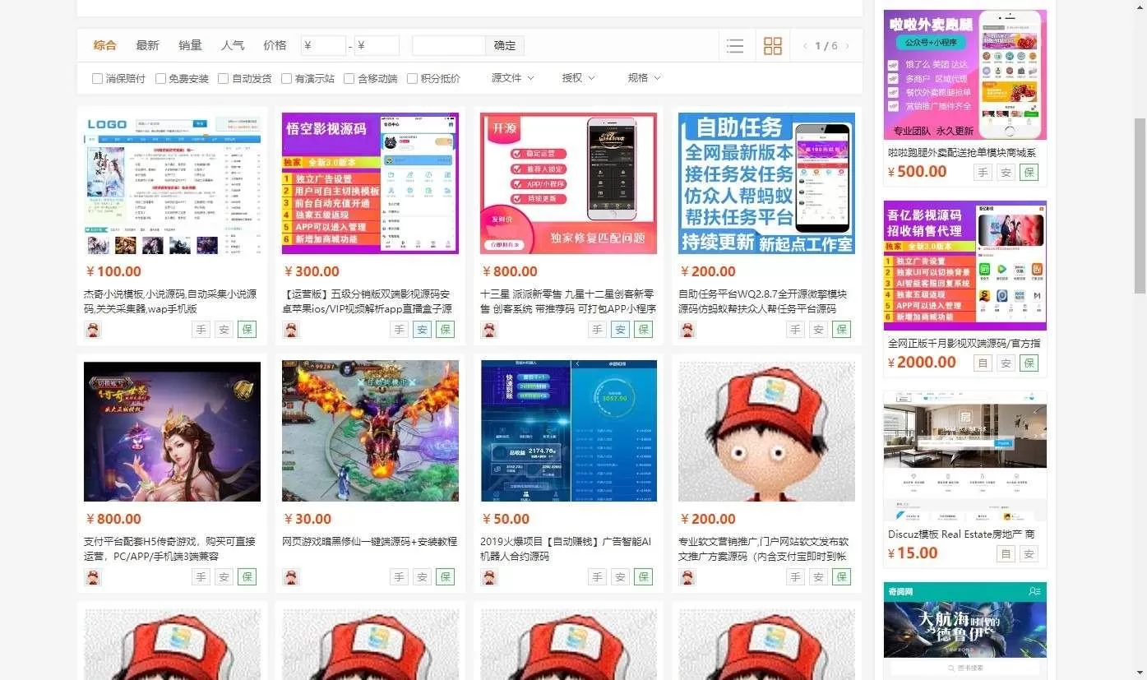Screen dimensions: 1147x680
Task: Click 手 badge on the ¥100.00 novel template item
Action: (201, 330)
